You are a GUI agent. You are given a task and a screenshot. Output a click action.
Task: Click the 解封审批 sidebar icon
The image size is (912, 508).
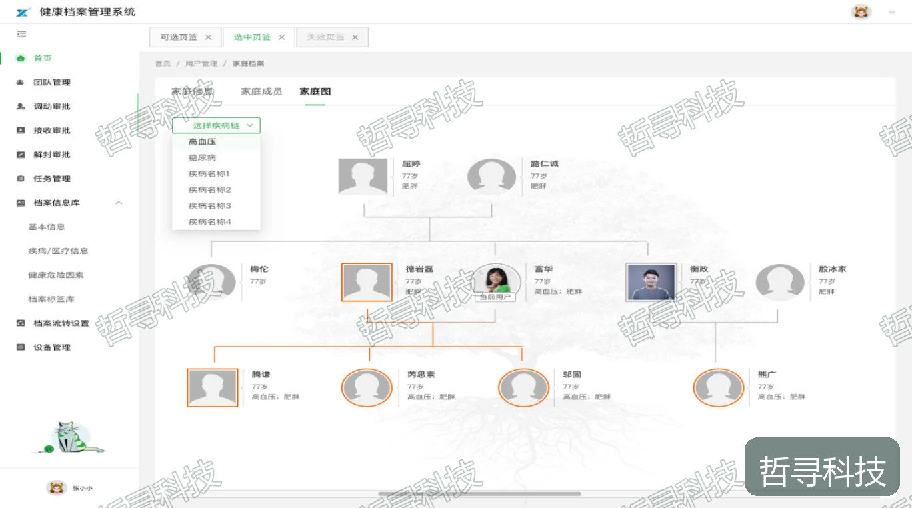[21, 155]
